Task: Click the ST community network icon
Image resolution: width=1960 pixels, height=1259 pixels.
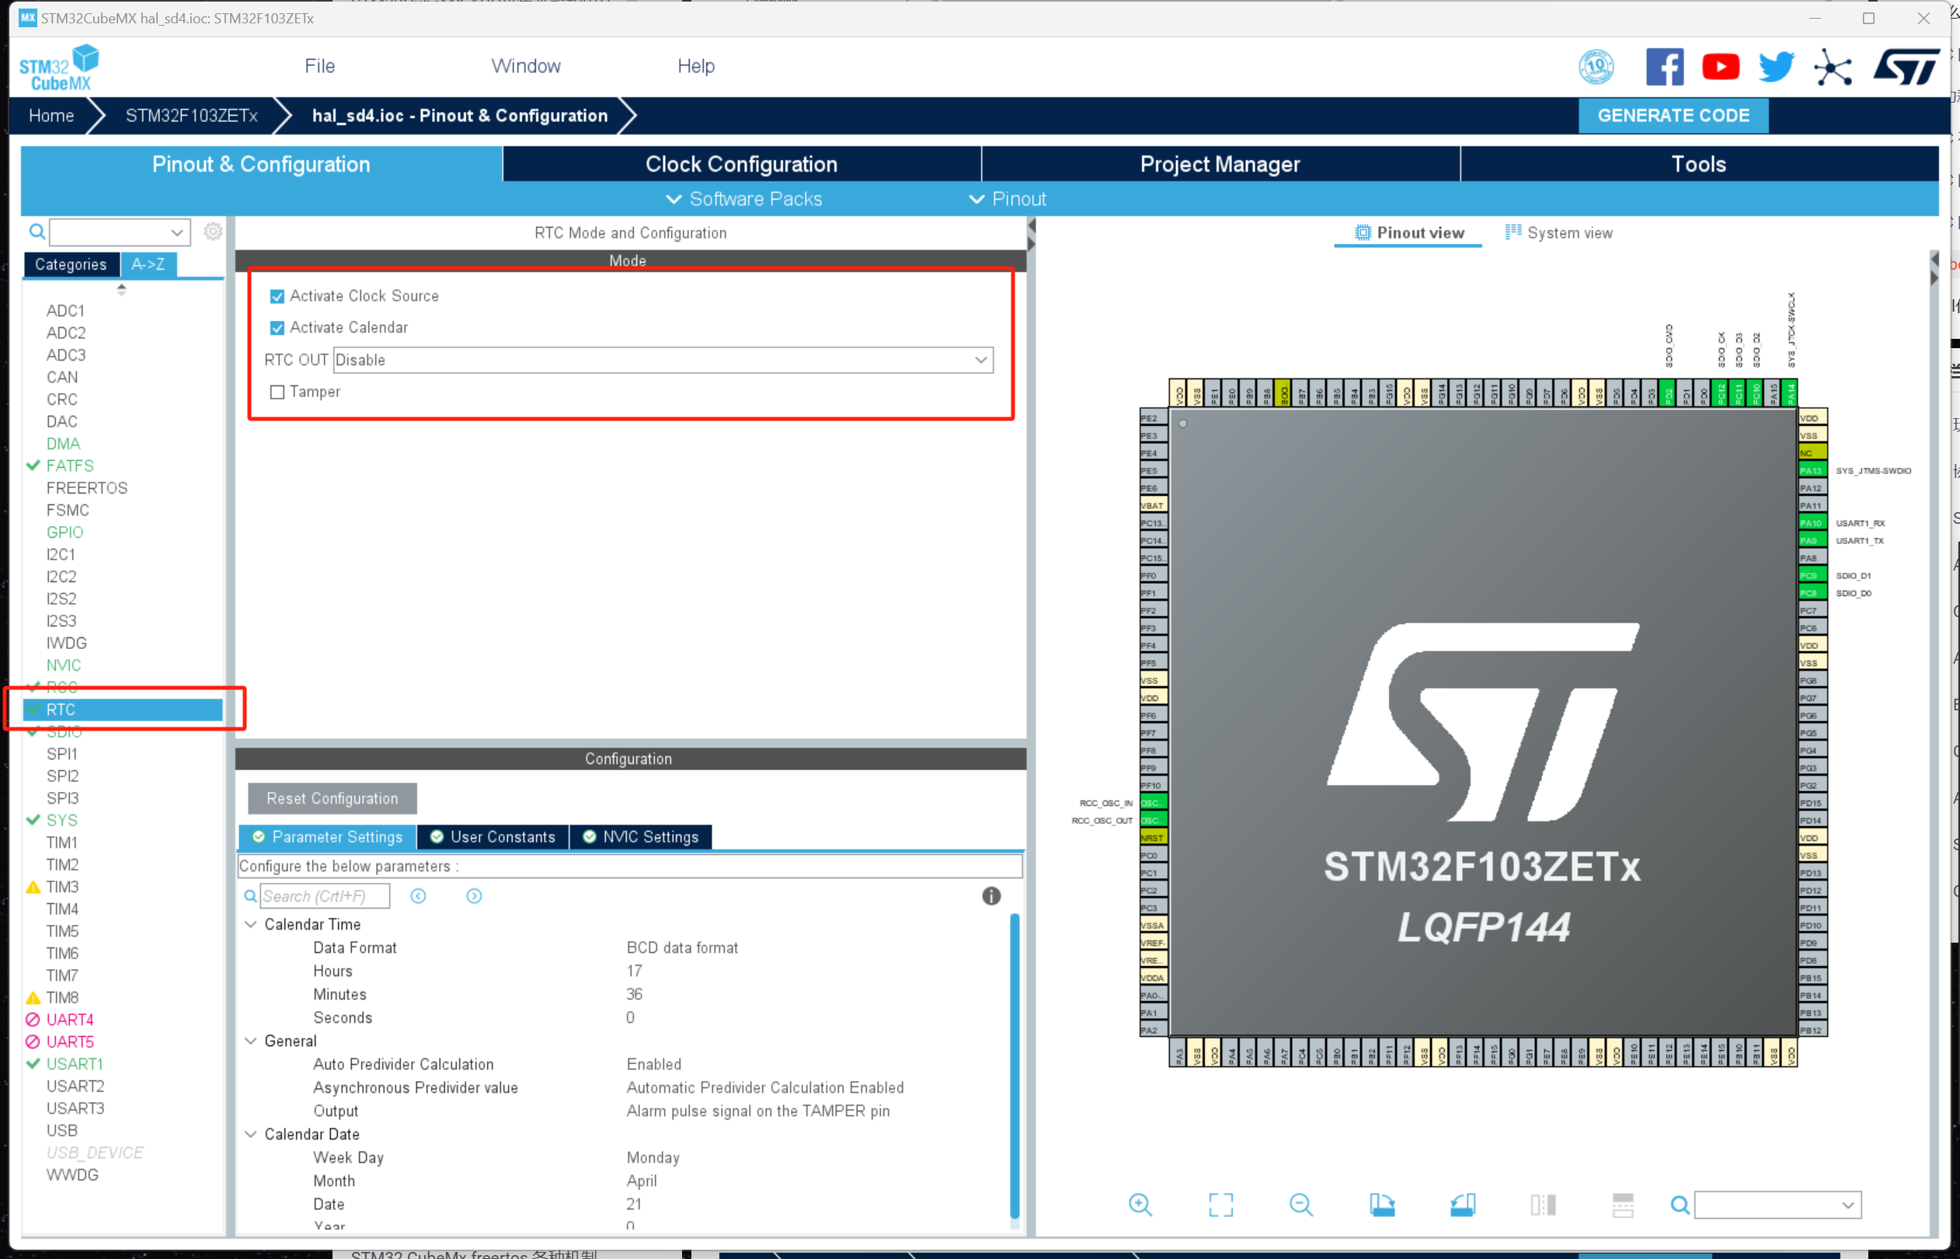Action: pos(1833,67)
